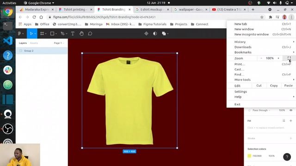Open the Figma main menu icon
The width and height of the screenshot is (296, 166).
[19, 34]
